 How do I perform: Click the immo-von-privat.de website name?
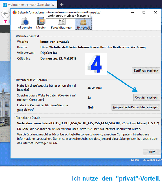pos(55,42)
